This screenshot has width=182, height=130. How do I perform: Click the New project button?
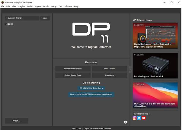click(45, 18)
